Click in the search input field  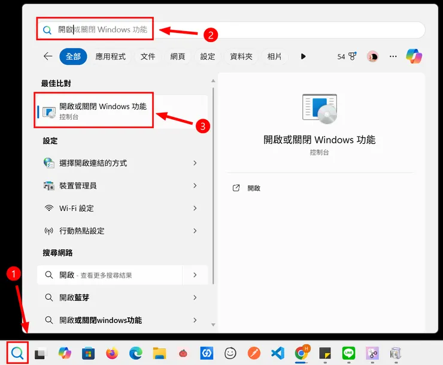(231, 30)
